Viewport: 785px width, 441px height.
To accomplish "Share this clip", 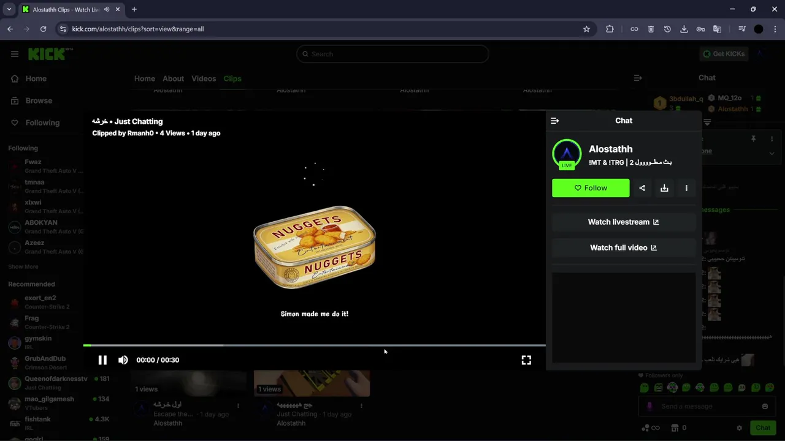I will point(642,188).
